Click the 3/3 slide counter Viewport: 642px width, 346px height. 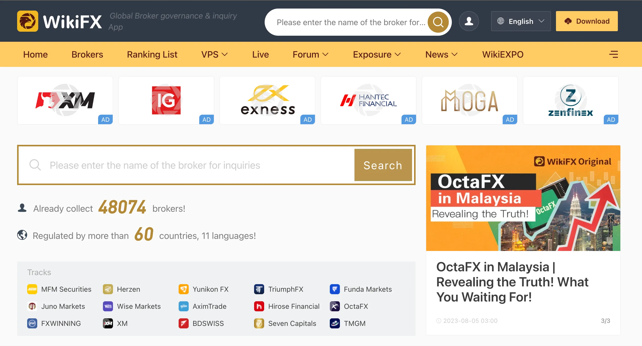(606, 321)
